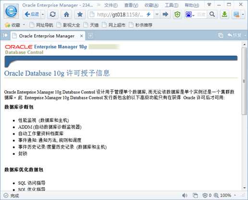
Task: Open 影视大全 bookmark
Action: pos(68,25)
